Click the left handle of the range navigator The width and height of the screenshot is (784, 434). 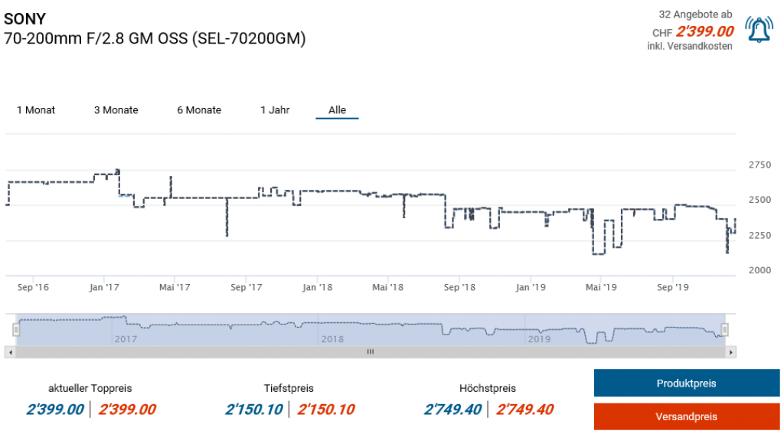point(16,330)
